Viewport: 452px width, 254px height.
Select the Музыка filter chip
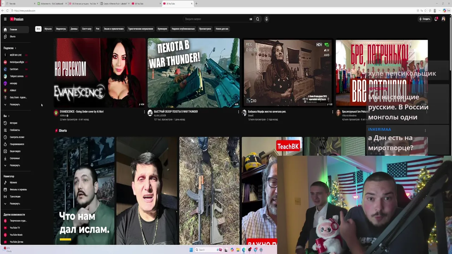coord(48,29)
